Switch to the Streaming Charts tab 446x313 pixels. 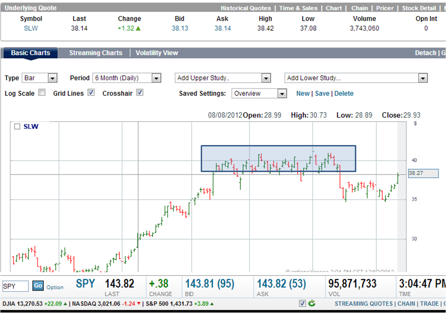[96, 53]
